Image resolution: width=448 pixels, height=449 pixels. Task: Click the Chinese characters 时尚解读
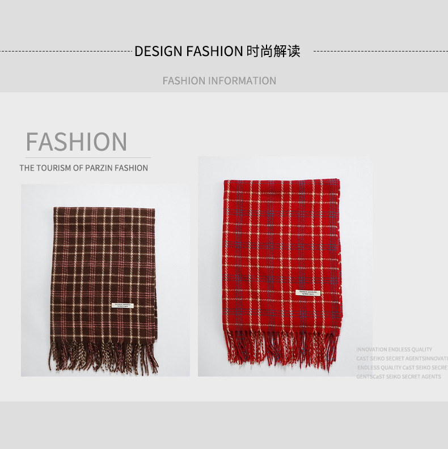point(273,52)
